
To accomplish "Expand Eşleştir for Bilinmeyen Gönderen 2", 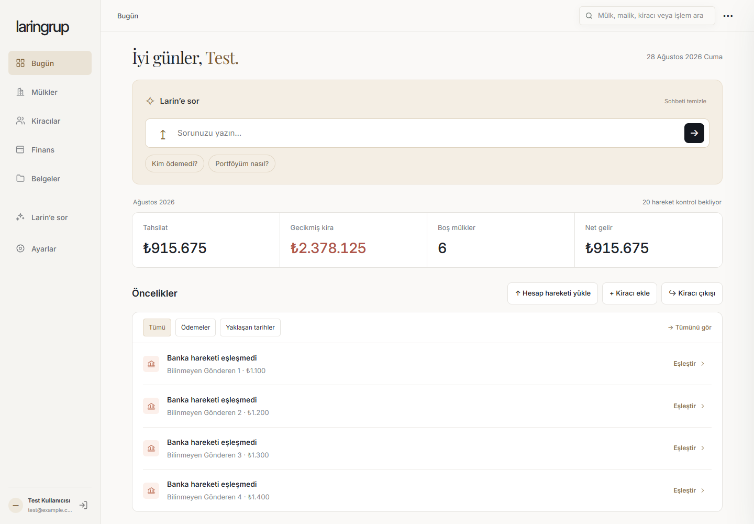I will [x=689, y=406].
